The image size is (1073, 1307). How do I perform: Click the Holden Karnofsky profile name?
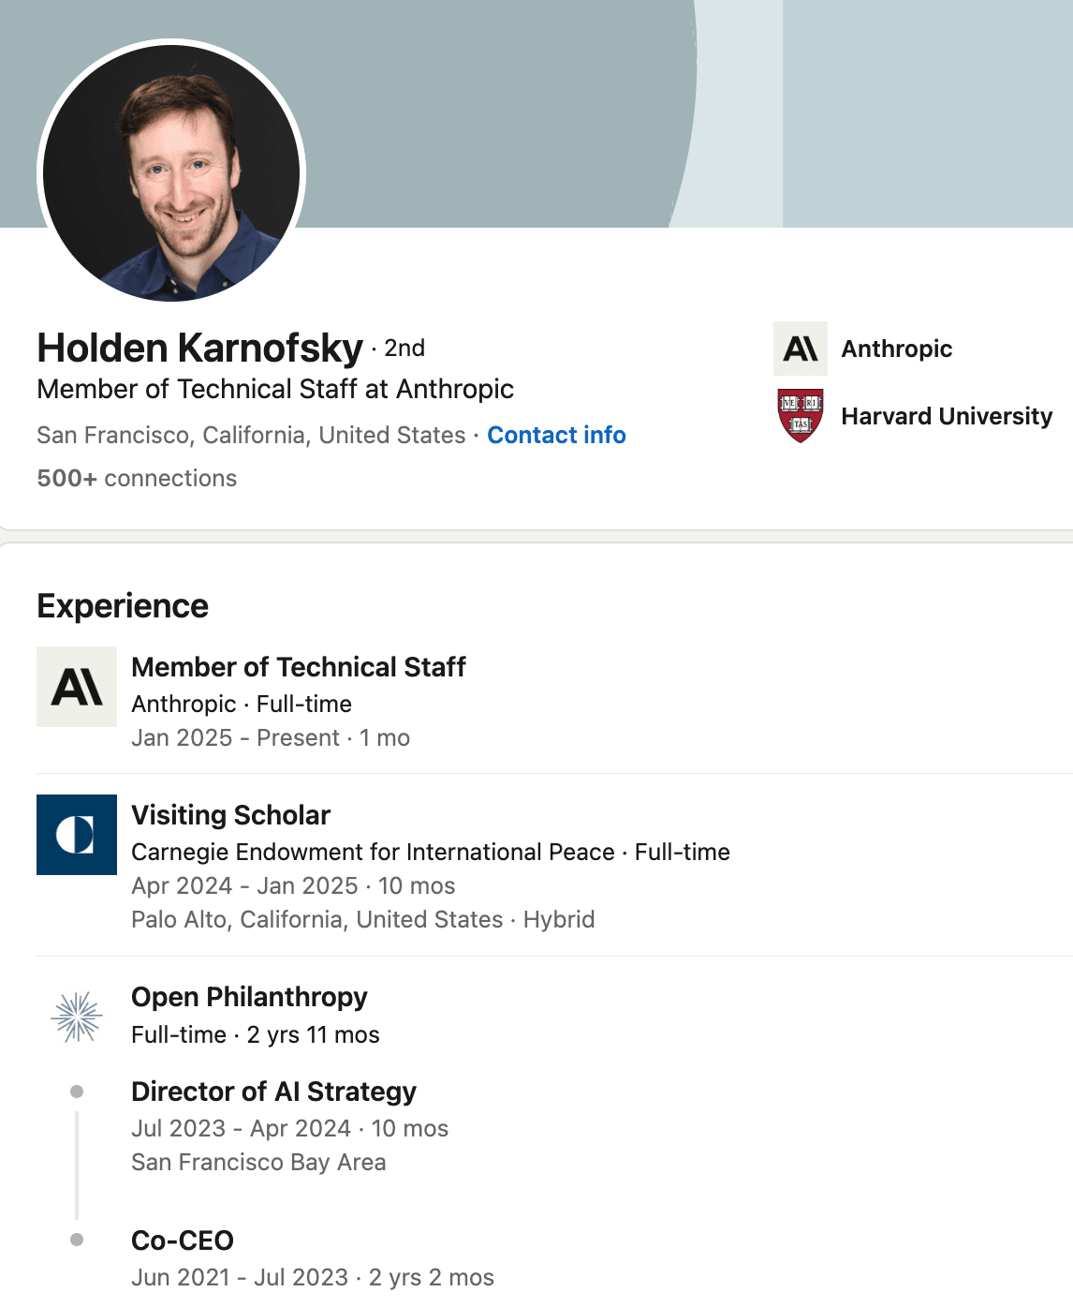coord(199,348)
